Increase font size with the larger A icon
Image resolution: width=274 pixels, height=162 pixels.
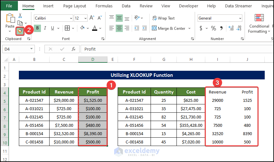pos(92,18)
